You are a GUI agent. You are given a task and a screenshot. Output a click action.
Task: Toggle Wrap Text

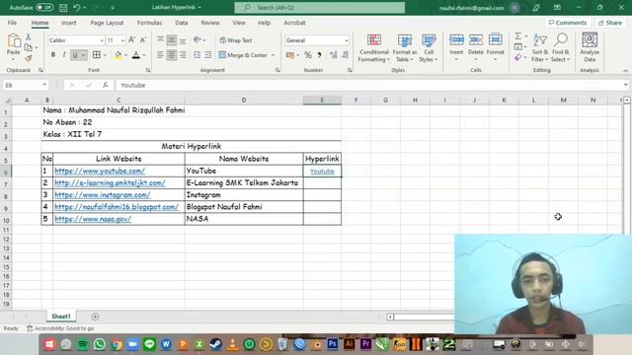[236, 40]
